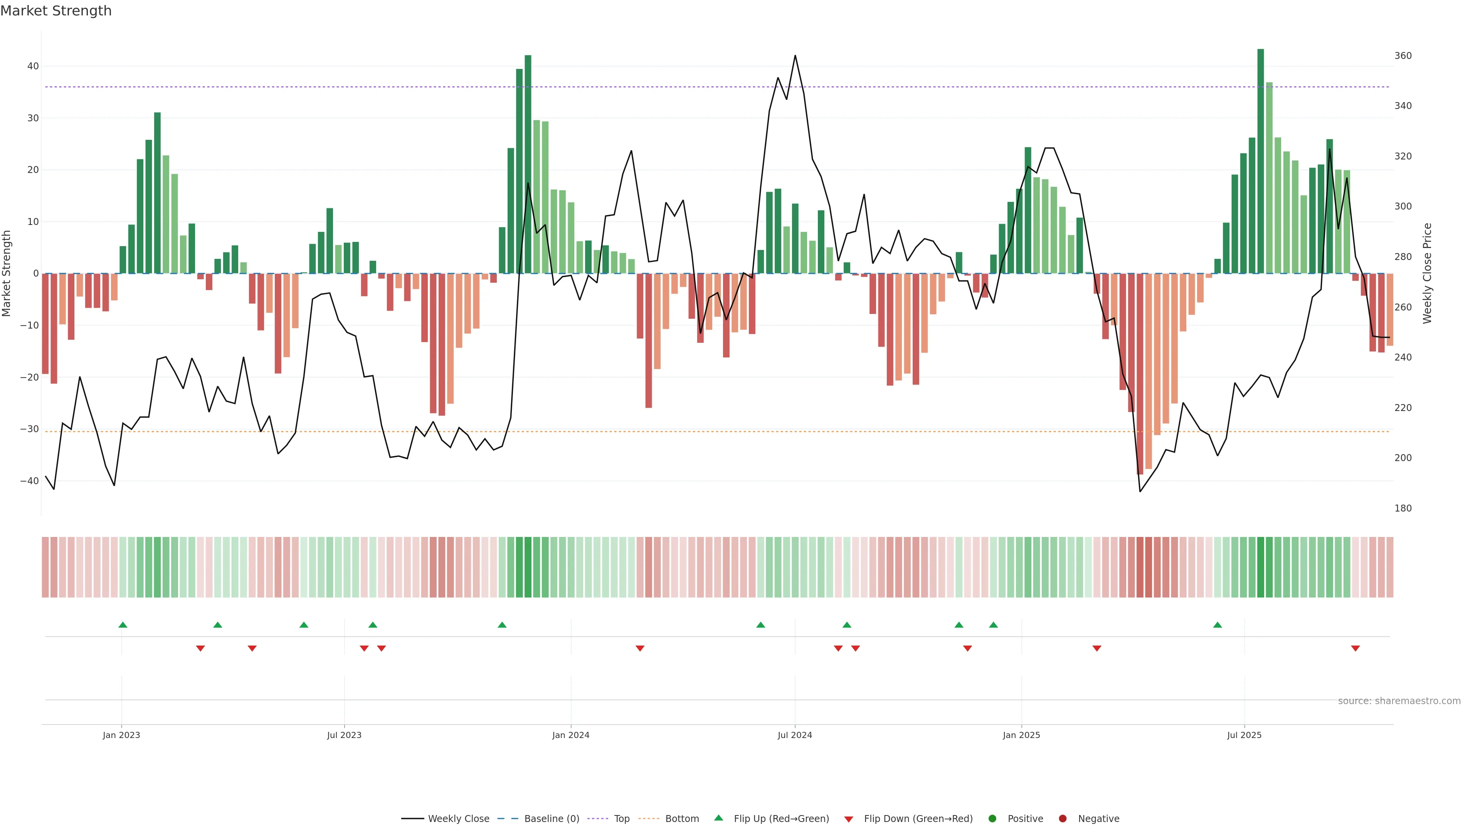Viewport: 1480px width, 832px height.
Task: Click the Market Strength chart title
Action: point(56,11)
